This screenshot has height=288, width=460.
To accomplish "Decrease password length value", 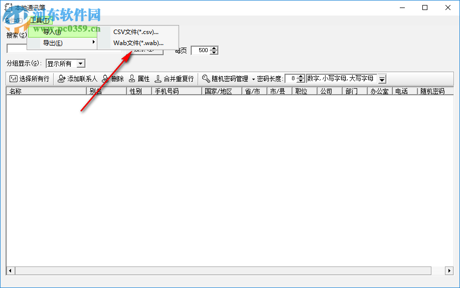I will [x=300, y=81].
